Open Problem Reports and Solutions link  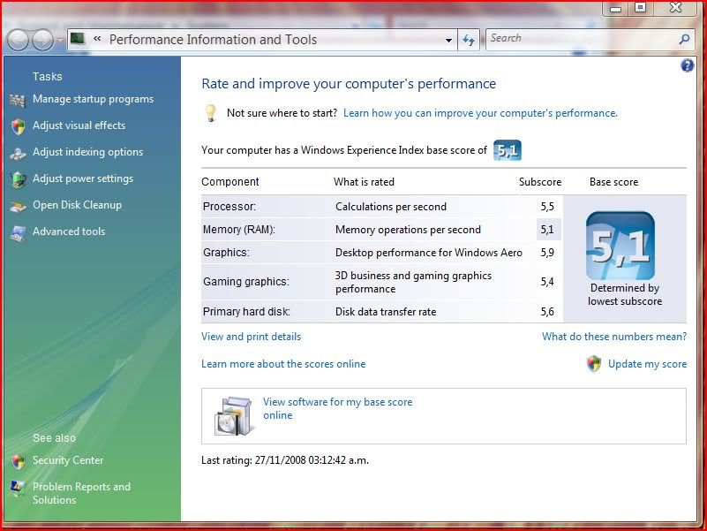click(81, 493)
